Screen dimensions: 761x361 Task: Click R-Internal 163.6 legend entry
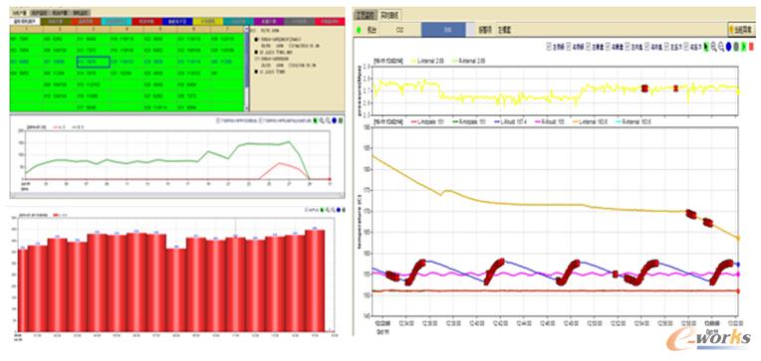point(633,121)
